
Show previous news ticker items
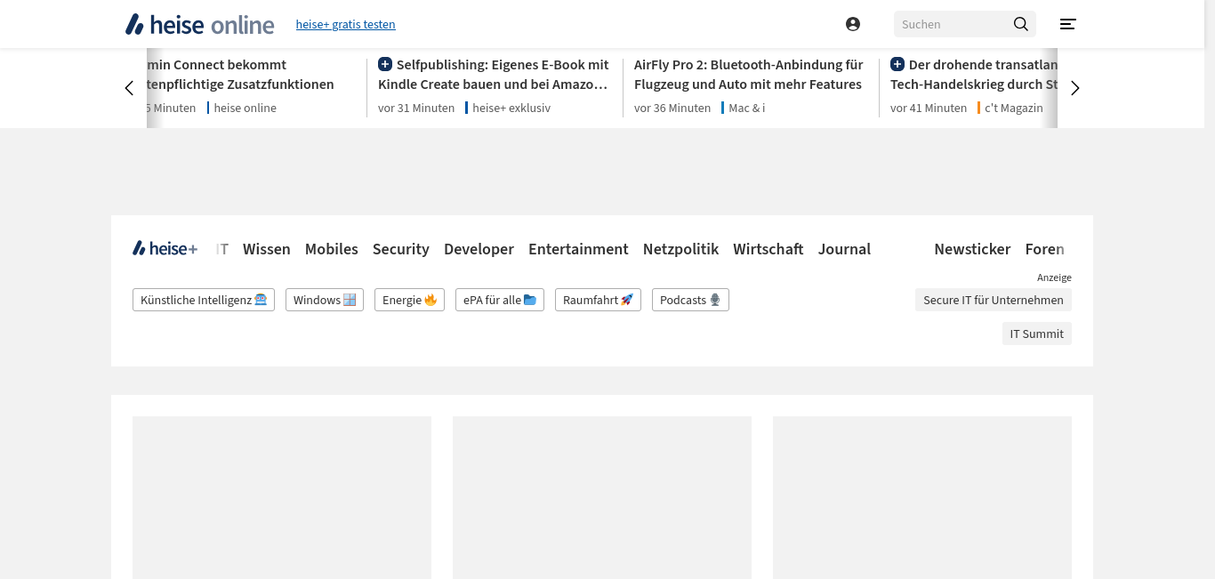click(129, 88)
